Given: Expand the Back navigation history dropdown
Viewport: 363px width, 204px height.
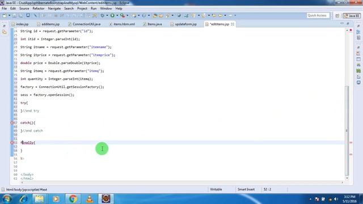Looking at the screenshot, I should (225, 15).
